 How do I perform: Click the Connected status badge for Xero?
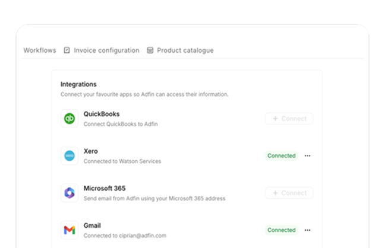pos(281,156)
